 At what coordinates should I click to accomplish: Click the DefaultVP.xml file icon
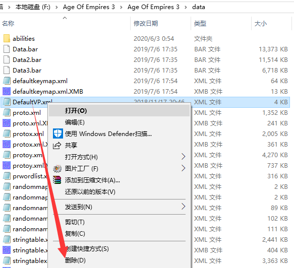(7, 102)
